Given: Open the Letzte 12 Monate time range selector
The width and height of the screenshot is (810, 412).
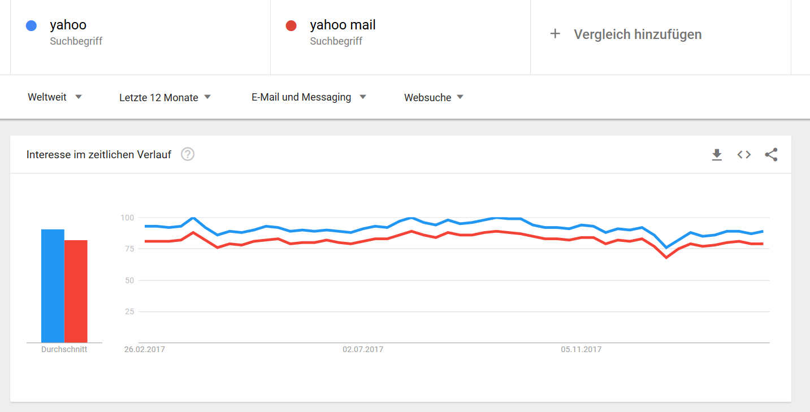Looking at the screenshot, I should pos(164,97).
